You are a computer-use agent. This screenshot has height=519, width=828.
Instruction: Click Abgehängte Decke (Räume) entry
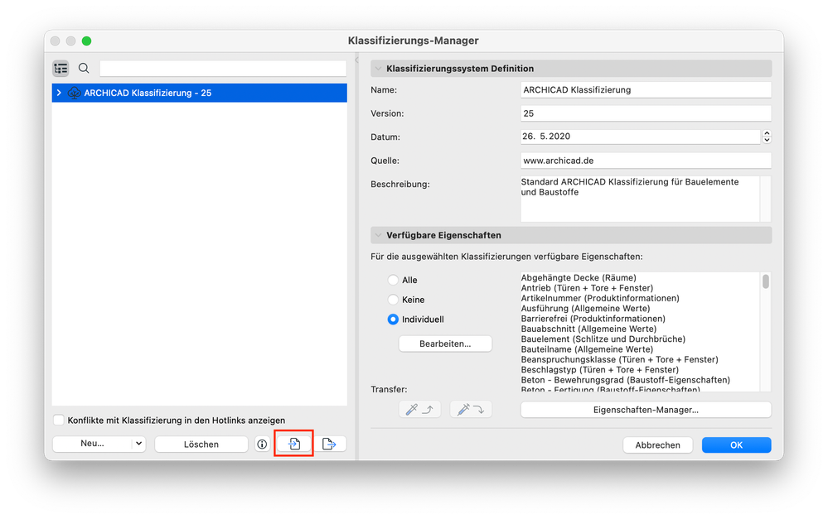click(x=579, y=277)
